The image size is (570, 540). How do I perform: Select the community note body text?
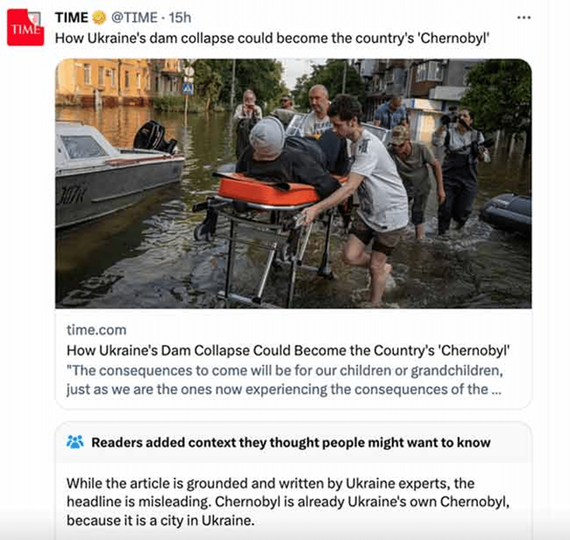pyautogui.click(x=288, y=502)
